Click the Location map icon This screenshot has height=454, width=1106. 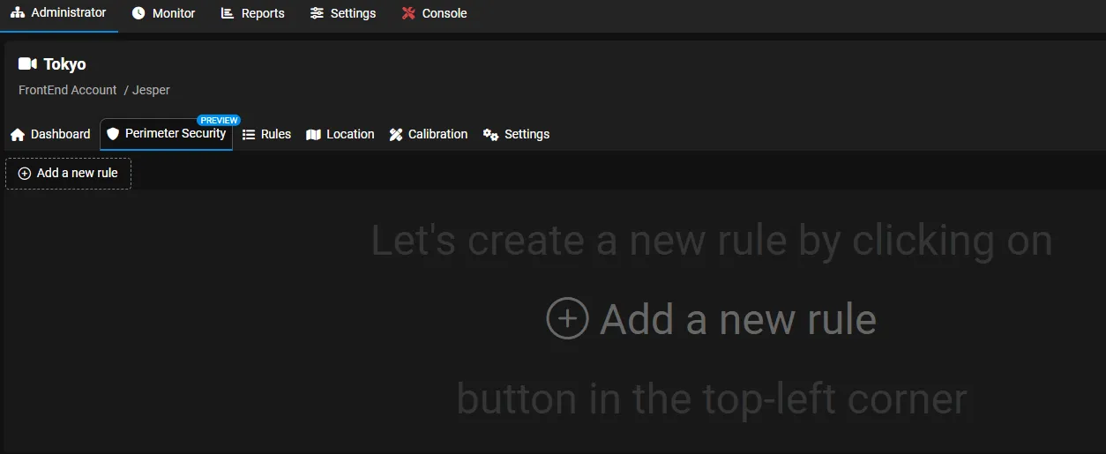click(313, 135)
